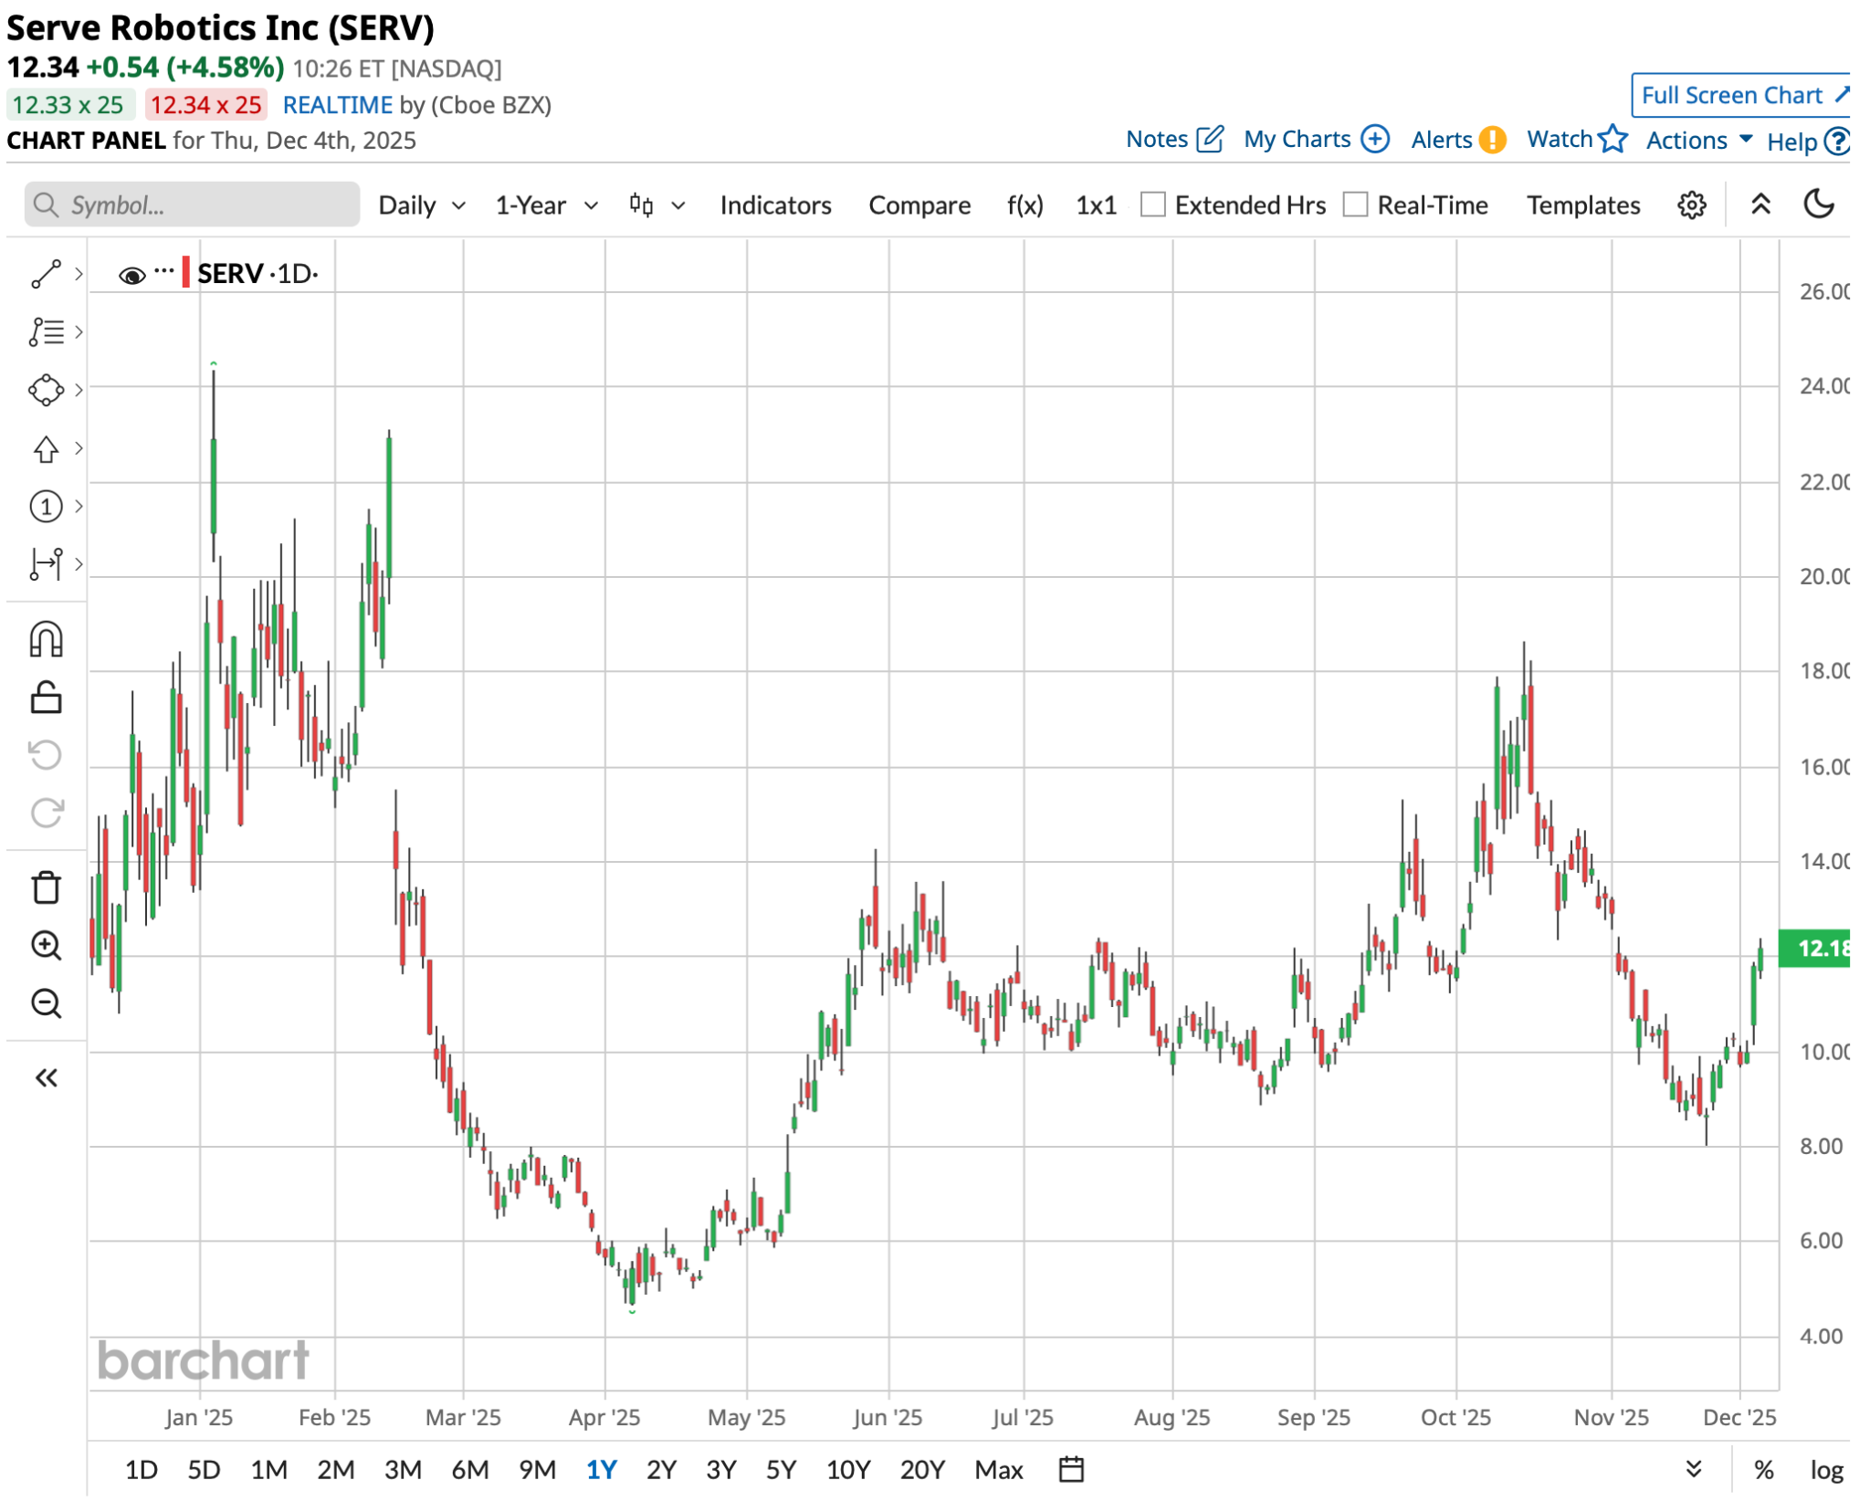Switch to dark mode moon icon

[x=1819, y=204]
